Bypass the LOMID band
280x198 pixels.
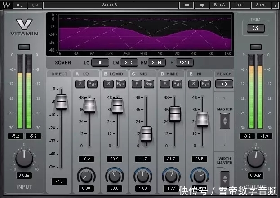point(120,84)
